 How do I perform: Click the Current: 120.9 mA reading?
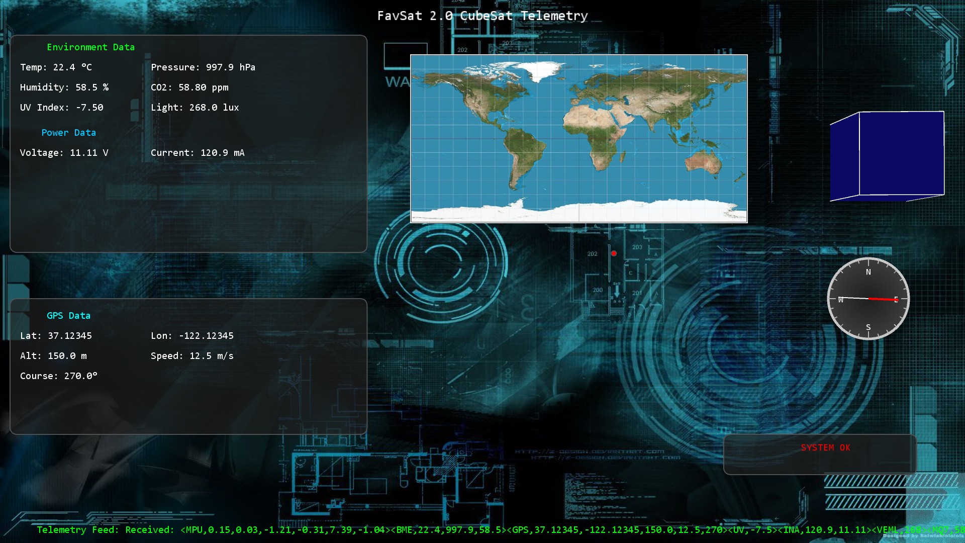[x=198, y=153]
